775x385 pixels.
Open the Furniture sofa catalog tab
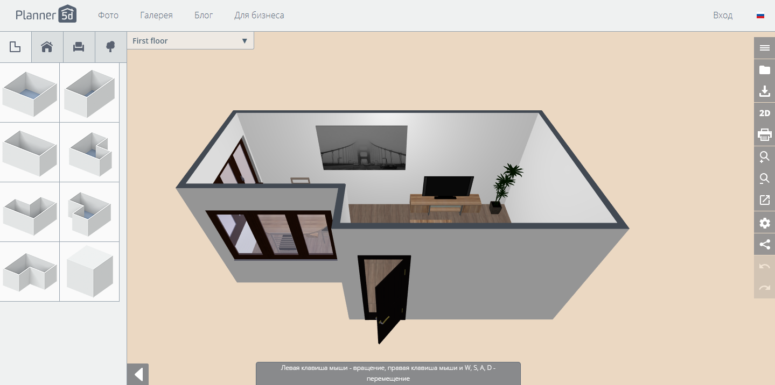click(x=79, y=47)
